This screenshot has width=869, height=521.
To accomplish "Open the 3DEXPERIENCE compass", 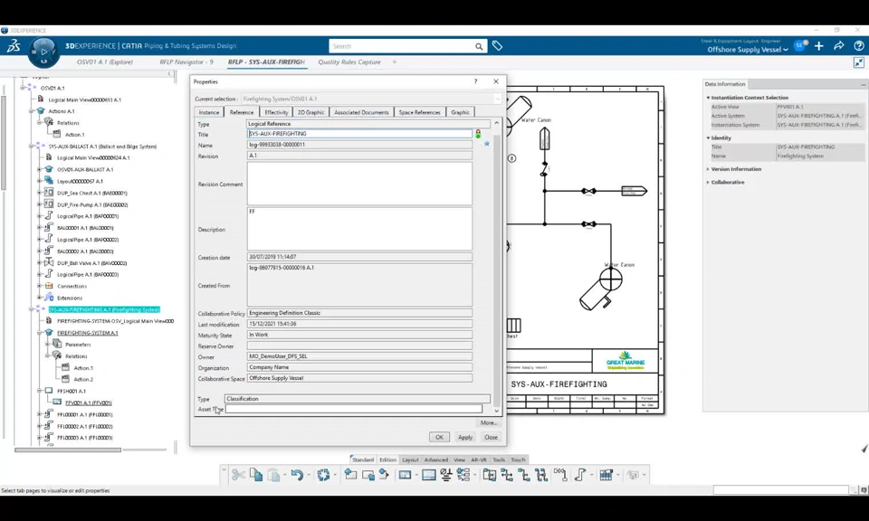I will [x=43, y=52].
